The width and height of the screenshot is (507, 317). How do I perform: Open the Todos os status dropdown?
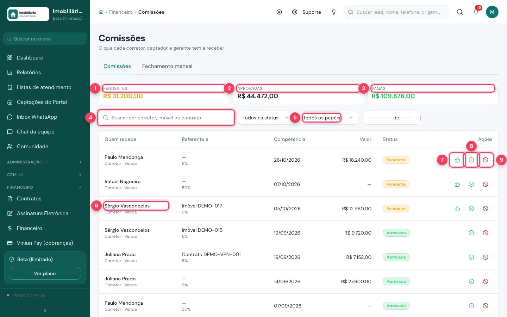point(266,118)
